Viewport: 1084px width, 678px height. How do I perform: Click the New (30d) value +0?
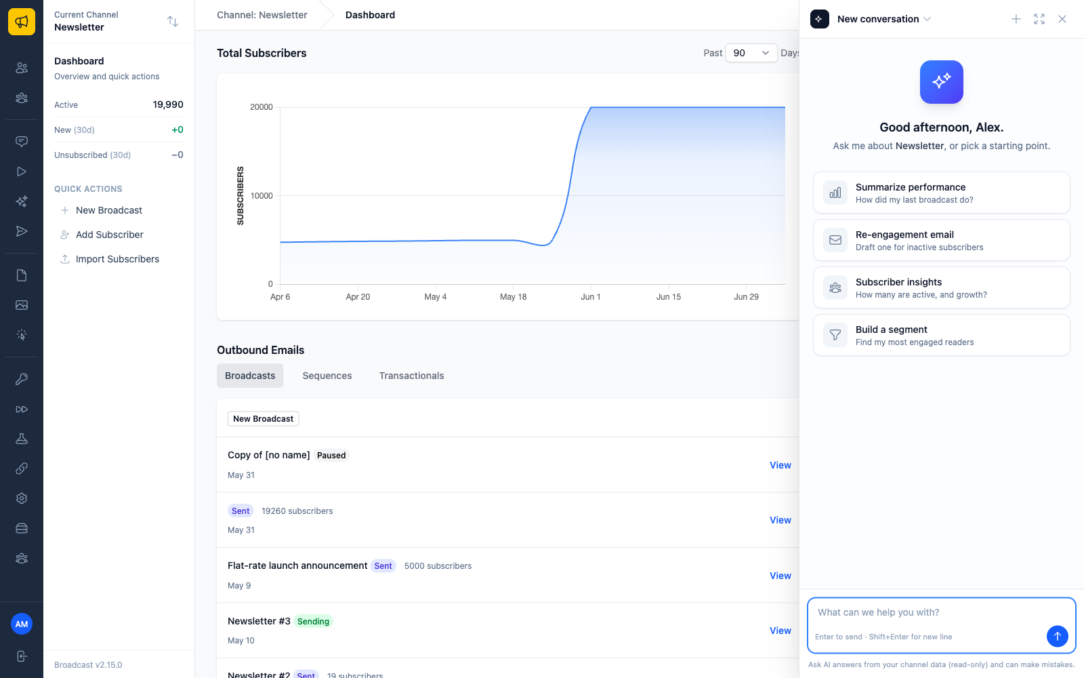point(178,129)
